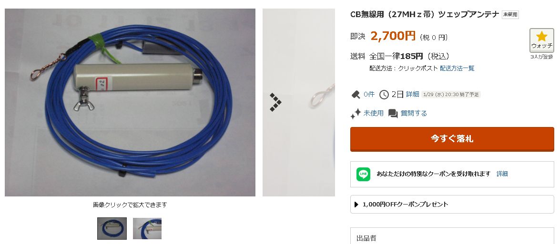
Task: Click the 未使用 tag beside the title
Action: (x=510, y=15)
